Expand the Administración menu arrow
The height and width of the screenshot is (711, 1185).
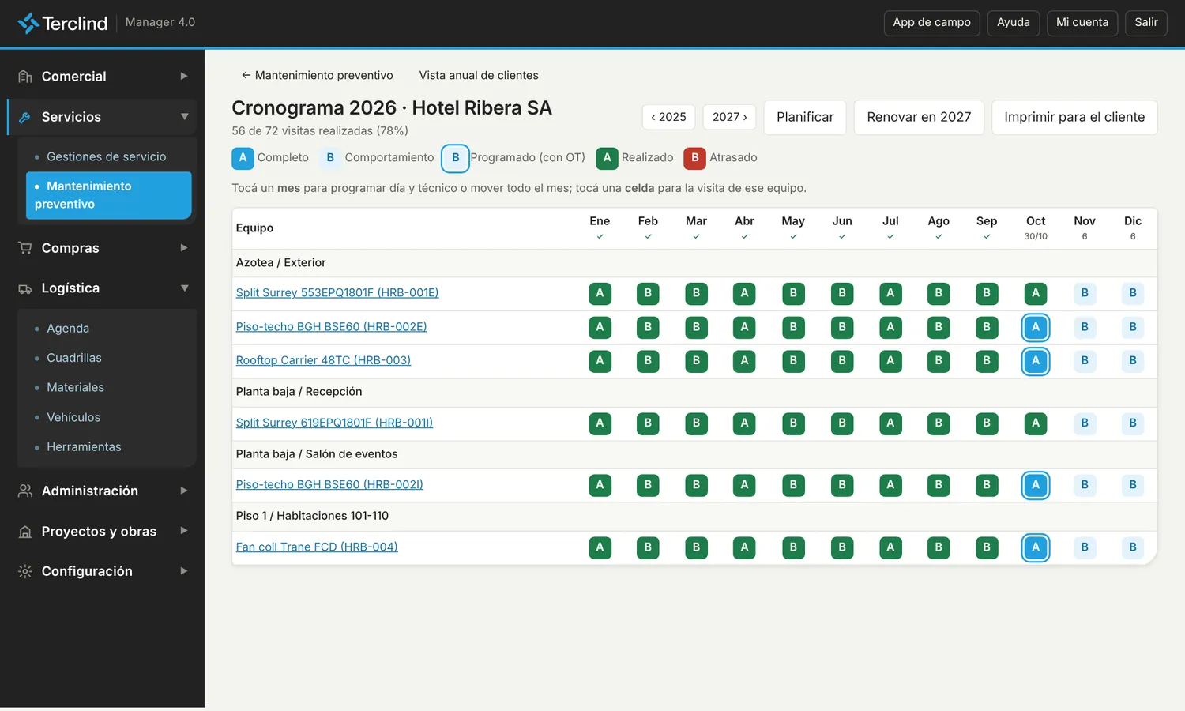184,491
